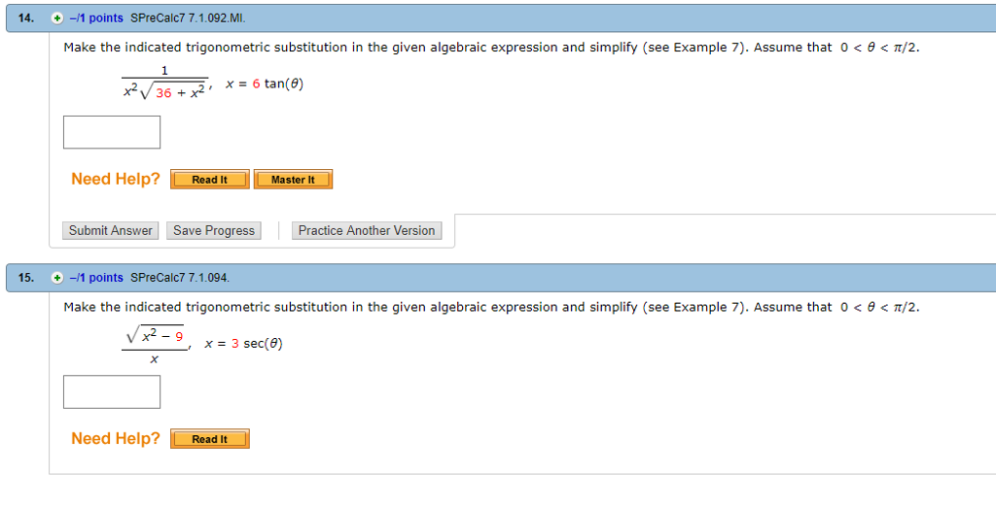Click the SPreCalc7 7.1.094. reference label
This screenshot has width=996, height=506.
coord(180,278)
